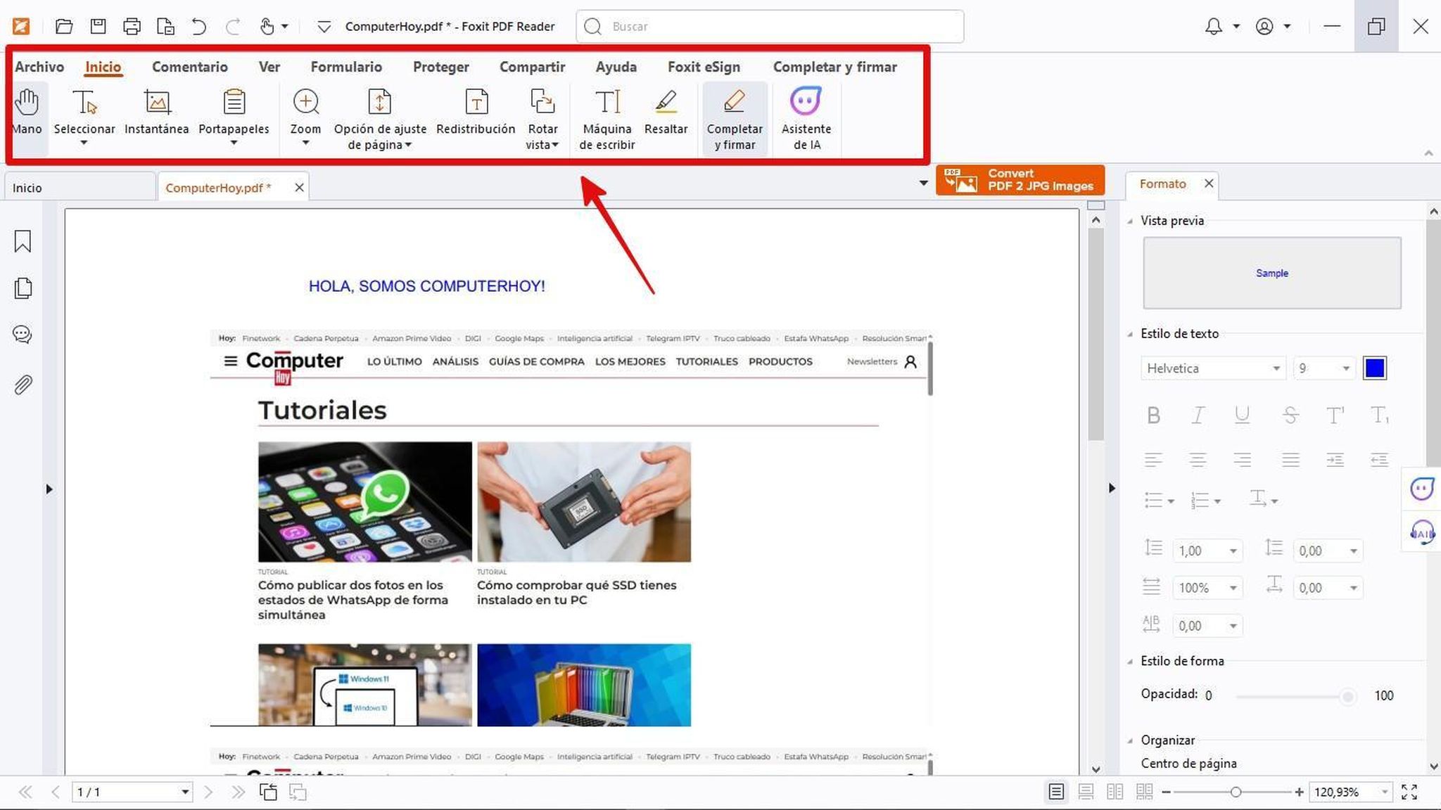Select the Mano (hand) tool
The image size is (1441, 810).
coord(27,112)
